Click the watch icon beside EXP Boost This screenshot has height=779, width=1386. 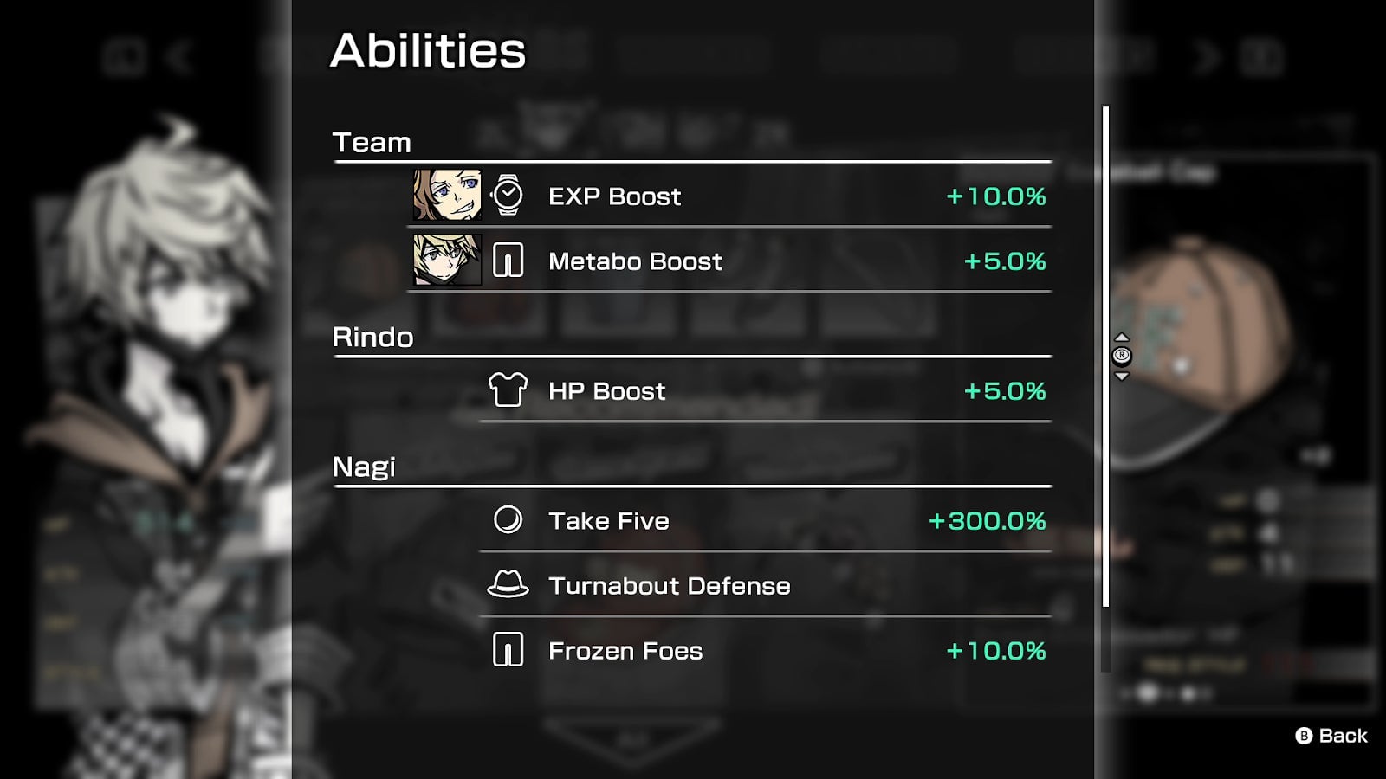point(508,196)
